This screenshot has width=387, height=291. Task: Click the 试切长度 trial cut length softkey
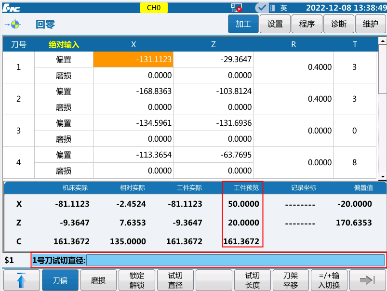tap(252, 280)
